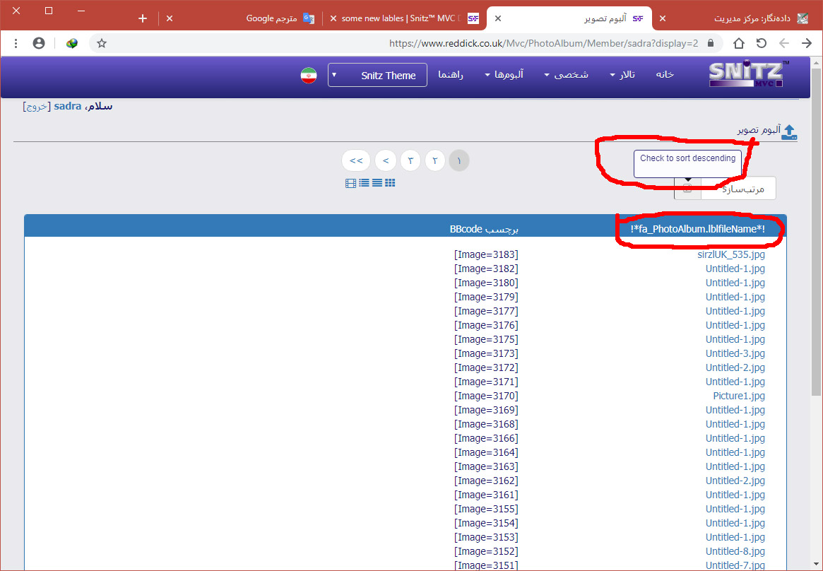This screenshot has height=571, width=823.
Task: Click the Snitz MVC logo
Action: coord(749,74)
